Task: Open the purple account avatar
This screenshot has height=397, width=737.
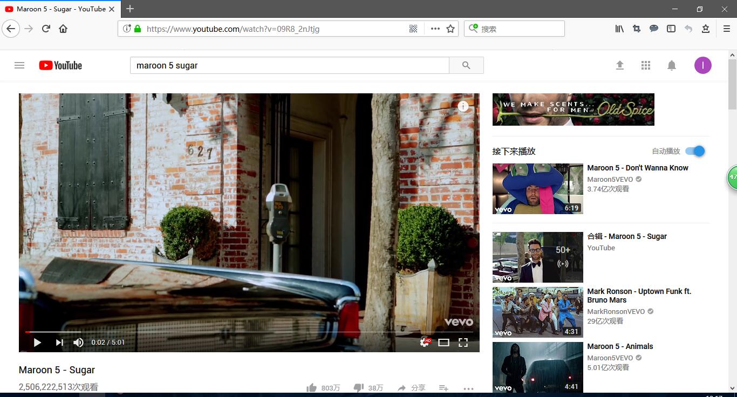Action: pyautogui.click(x=703, y=65)
